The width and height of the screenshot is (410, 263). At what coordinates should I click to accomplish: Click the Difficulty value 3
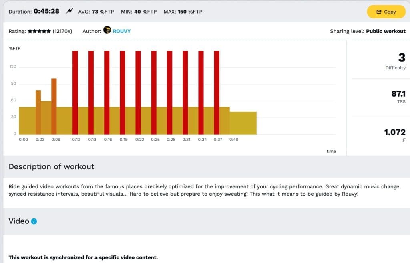coord(401,58)
